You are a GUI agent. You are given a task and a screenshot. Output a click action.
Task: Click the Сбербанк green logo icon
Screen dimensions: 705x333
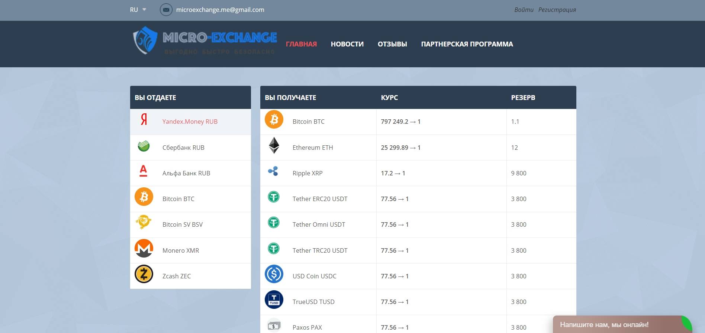[x=144, y=146]
